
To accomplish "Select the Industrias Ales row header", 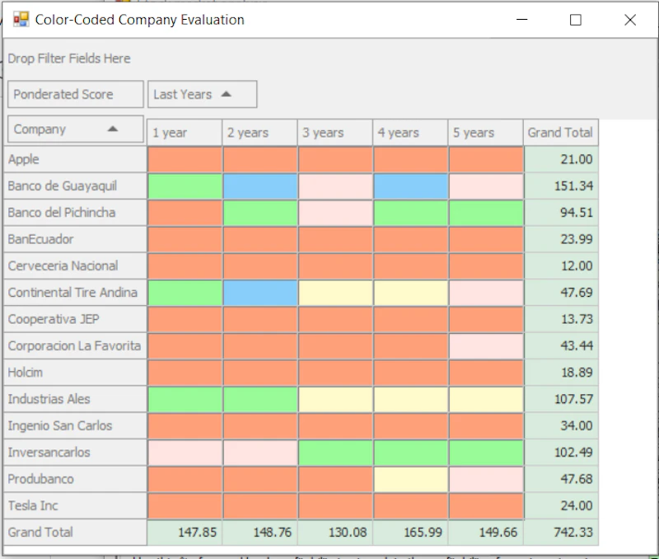I will pos(75,399).
